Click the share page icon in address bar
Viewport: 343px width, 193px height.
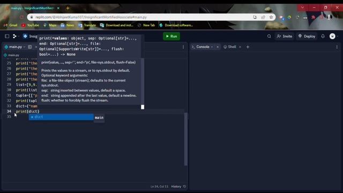coord(263,17)
